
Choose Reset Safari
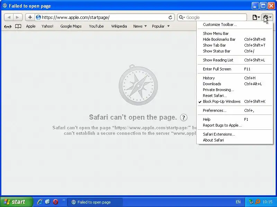tap(235, 96)
